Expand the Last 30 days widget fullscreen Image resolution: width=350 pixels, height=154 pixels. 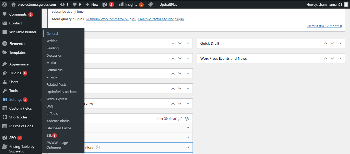pyautogui.click(x=180, y=119)
